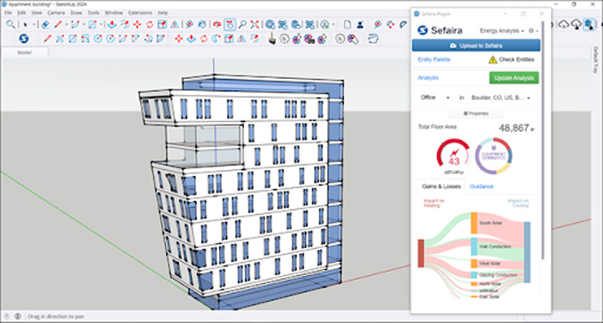Viewport: 603px width, 323px height.
Task: Switch to the Guidance tab
Action: pyautogui.click(x=482, y=187)
